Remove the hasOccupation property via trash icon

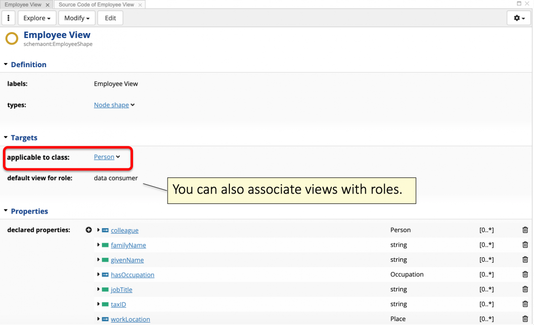[x=525, y=275]
